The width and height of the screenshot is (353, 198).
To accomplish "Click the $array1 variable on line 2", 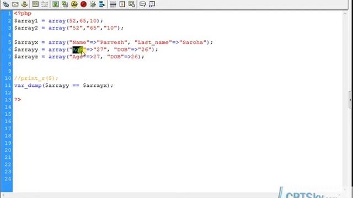I will click(x=26, y=21).
